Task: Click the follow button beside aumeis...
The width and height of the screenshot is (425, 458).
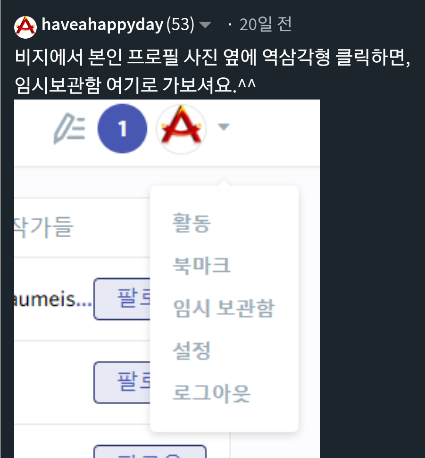Action: pos(122,299)
